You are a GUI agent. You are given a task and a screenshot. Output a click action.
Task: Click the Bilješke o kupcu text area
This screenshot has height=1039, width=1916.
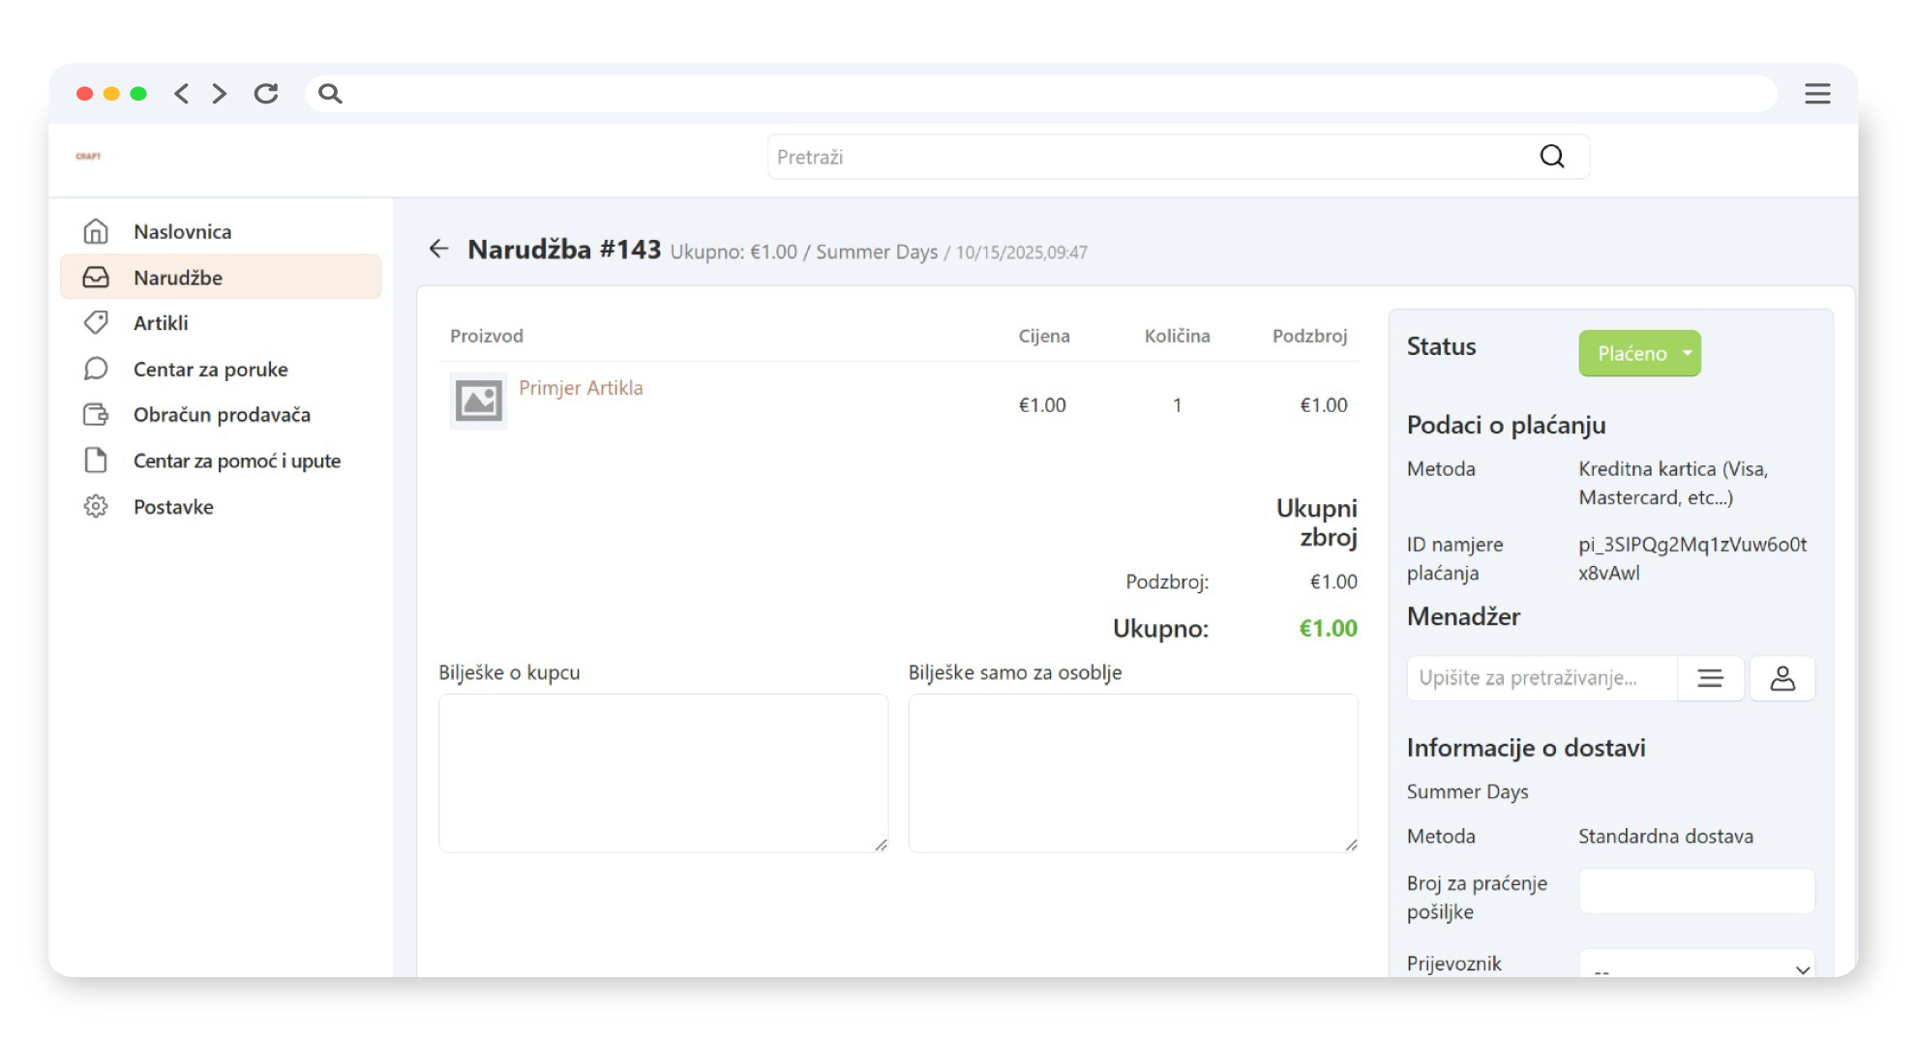tap(663, 772)
